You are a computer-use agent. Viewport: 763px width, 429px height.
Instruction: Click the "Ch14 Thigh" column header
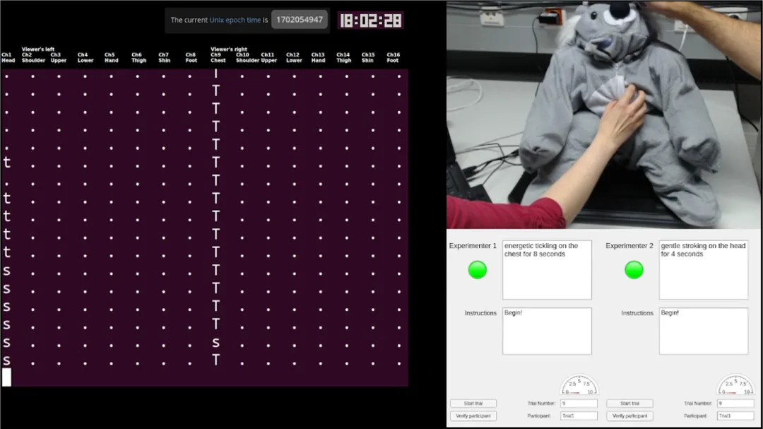point(343,57)
